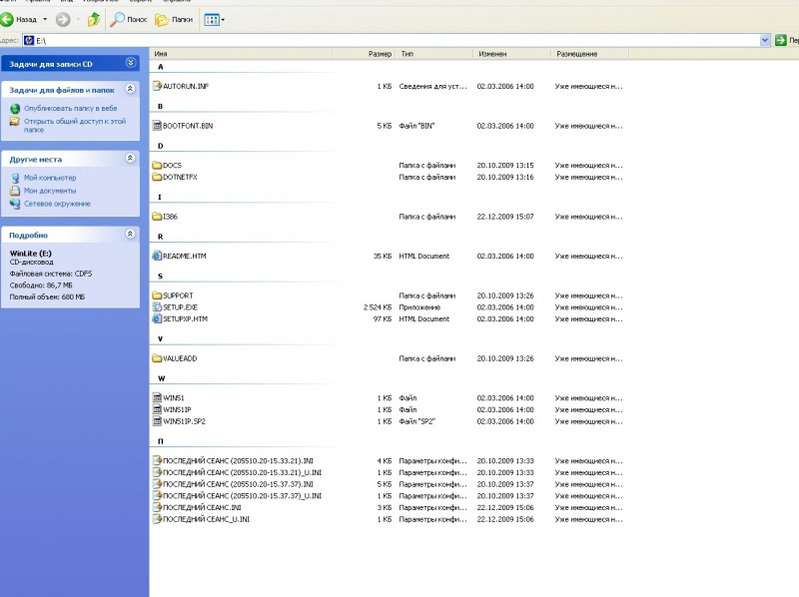Select the WIN51IP.SP2 file icon

(x=157, y=421)
